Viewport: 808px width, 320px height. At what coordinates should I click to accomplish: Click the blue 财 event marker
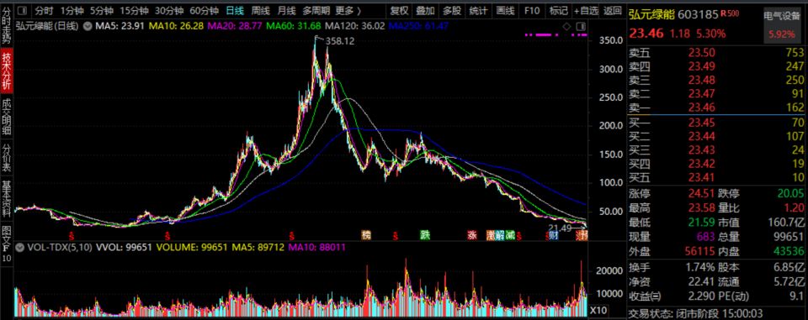(x=554, y=235)
